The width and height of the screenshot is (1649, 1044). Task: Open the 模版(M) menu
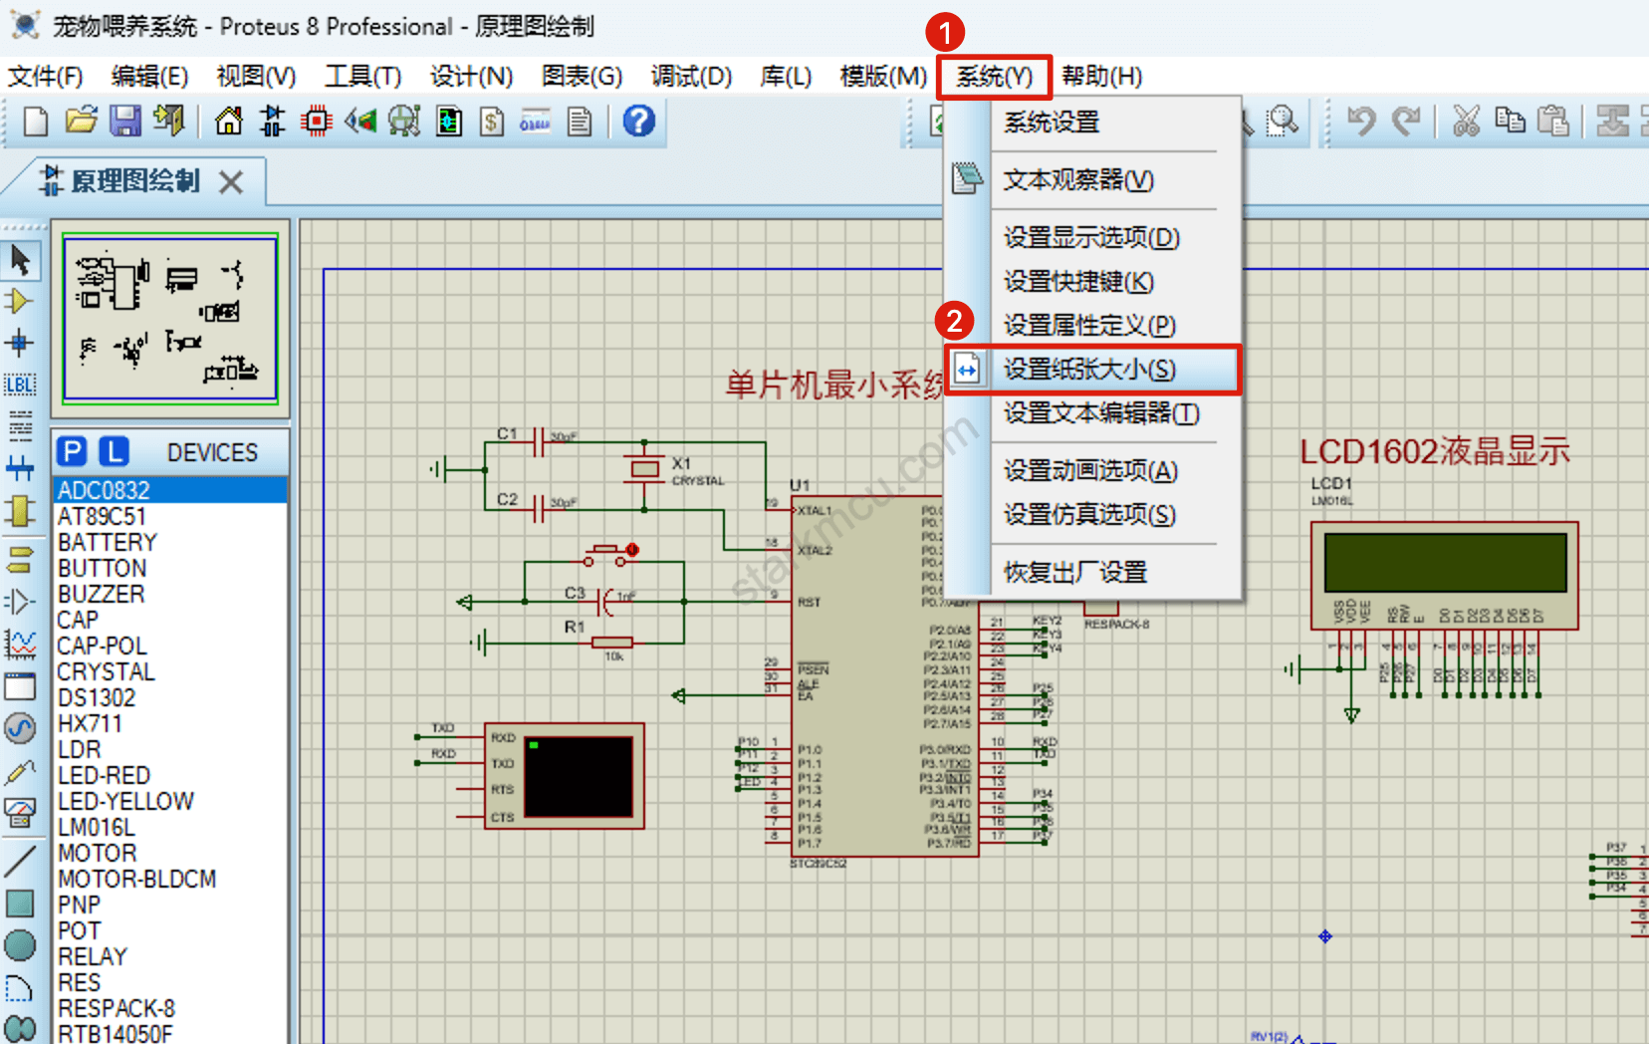[x=883, y=77]
